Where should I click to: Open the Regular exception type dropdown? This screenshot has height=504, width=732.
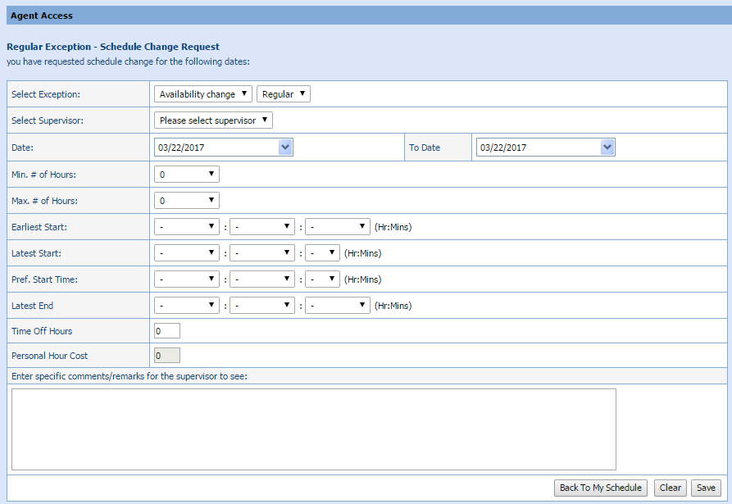click(x=283, y=94)
